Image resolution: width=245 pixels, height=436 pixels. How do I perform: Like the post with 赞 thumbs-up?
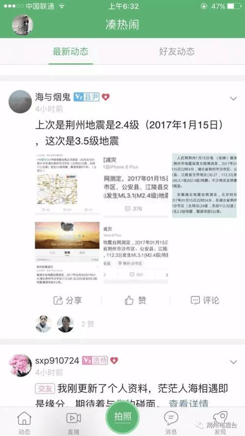pos(136,300)
